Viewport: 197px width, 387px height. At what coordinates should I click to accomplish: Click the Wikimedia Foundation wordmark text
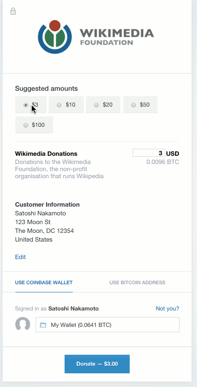[117, 37]
